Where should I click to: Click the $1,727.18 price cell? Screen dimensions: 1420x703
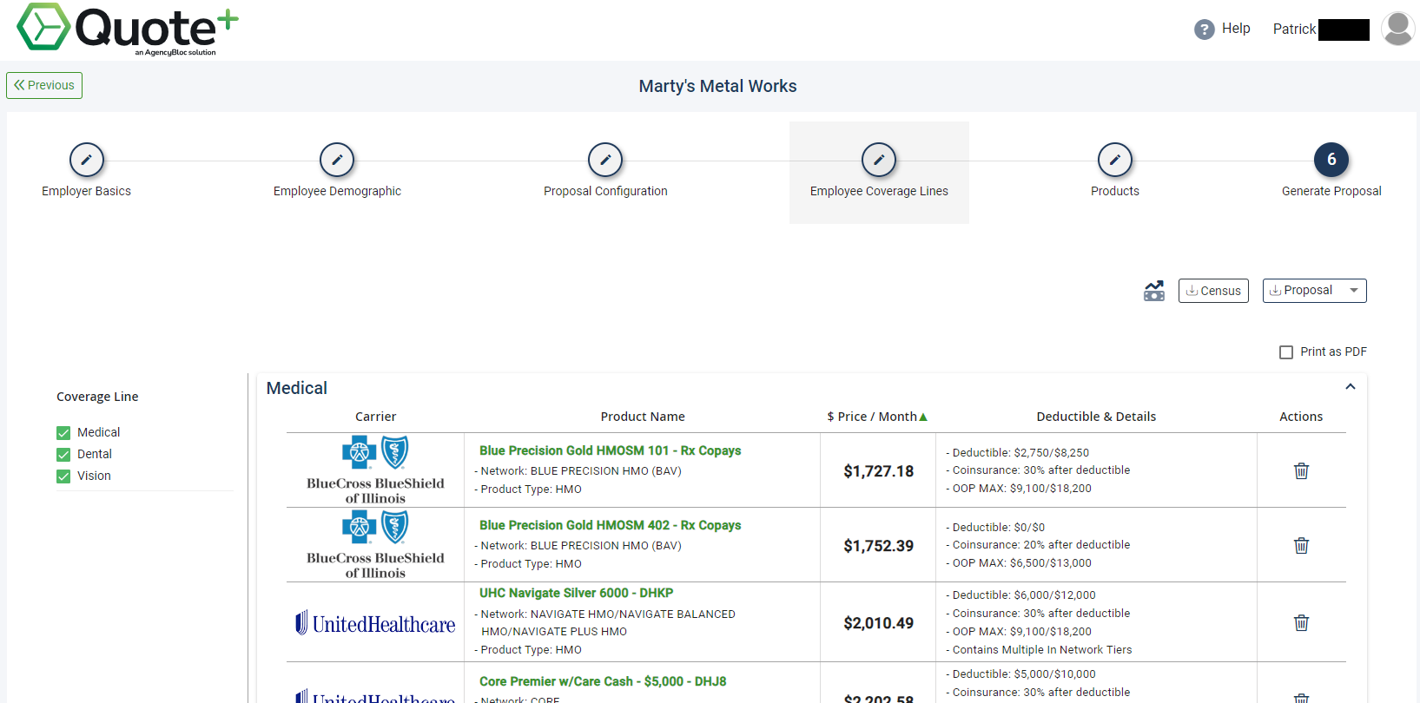(879, 471)
